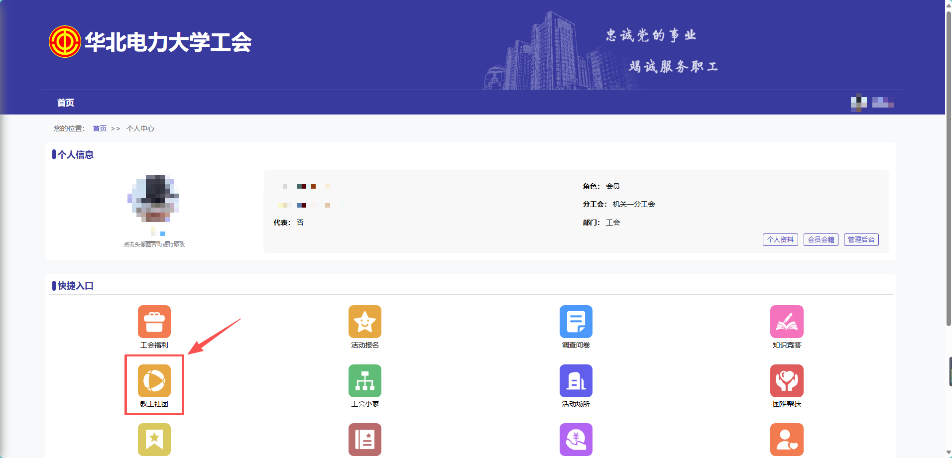Open 个人资料 personal information page
Image resolution: width=952 pixels, height=458 pixels.
780,239
